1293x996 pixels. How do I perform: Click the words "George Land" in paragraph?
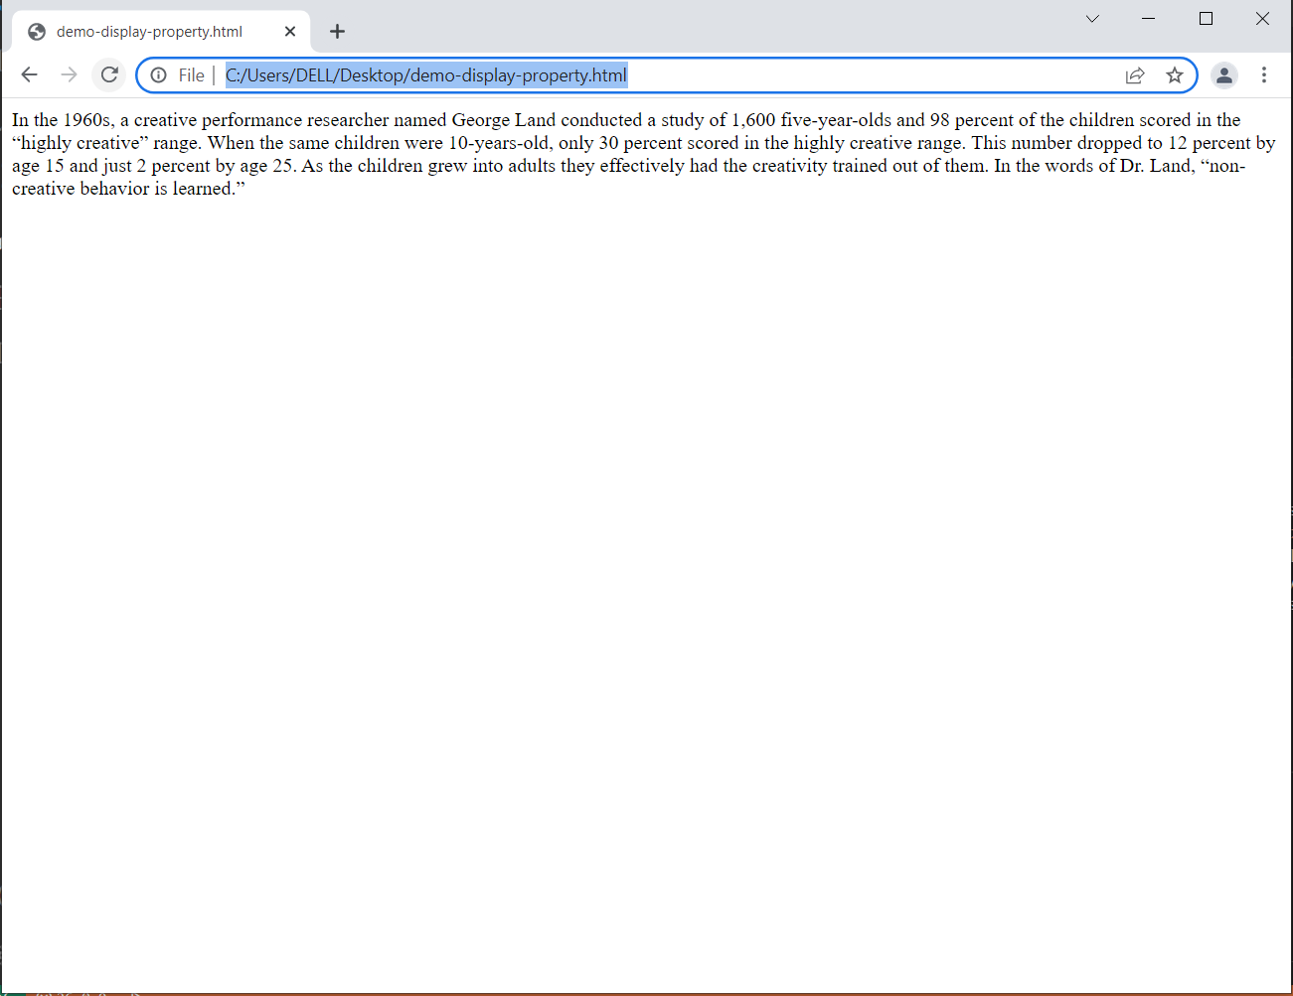(x=503, y=120)
